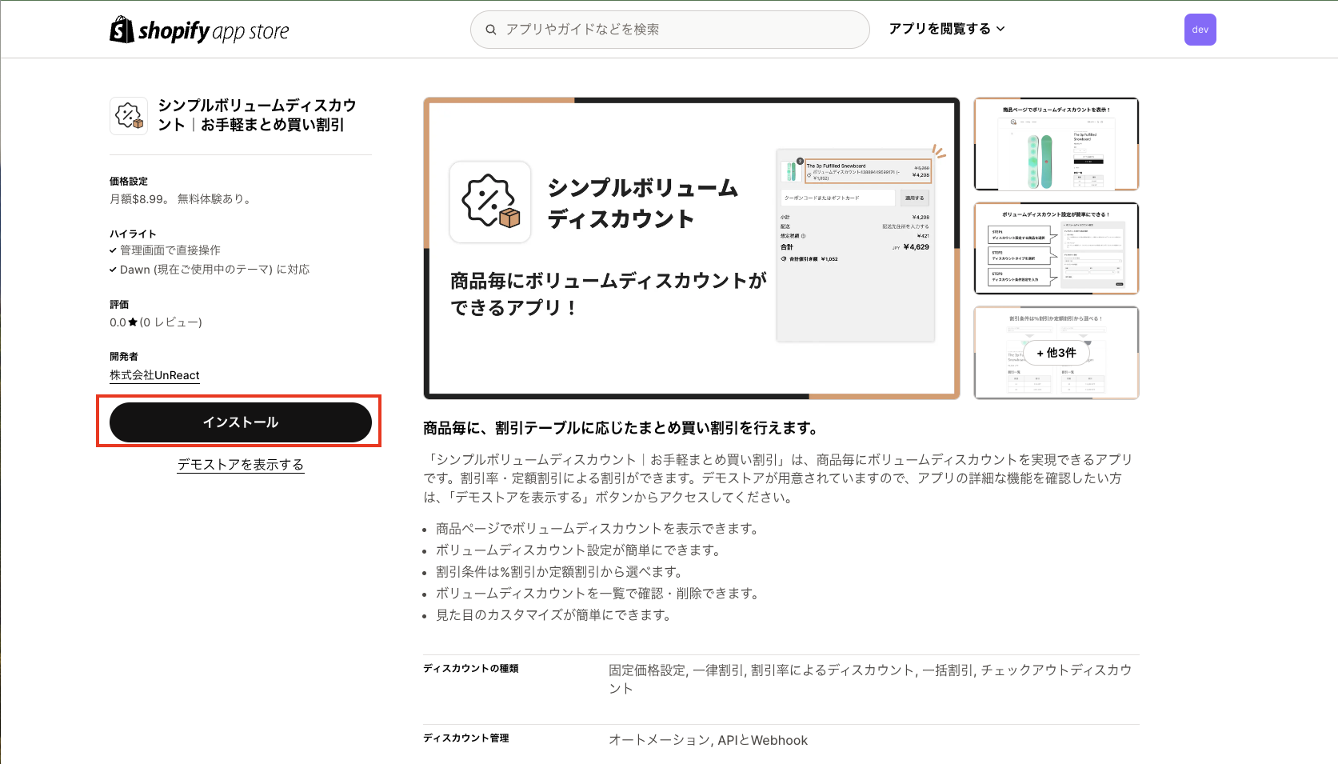Click the インストール button
Viewport: 1338px width, 764px height.
(241, 422)
